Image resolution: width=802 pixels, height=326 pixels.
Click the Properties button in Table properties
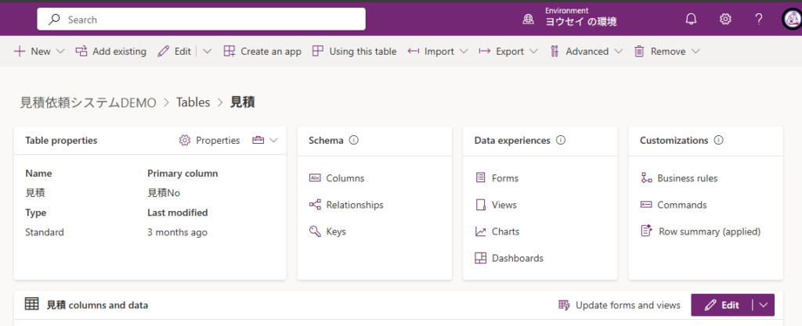[x=209, y=141]
